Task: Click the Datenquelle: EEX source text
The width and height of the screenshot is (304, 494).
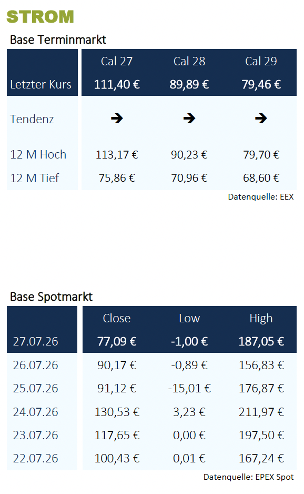Action: tap(260, 197)
